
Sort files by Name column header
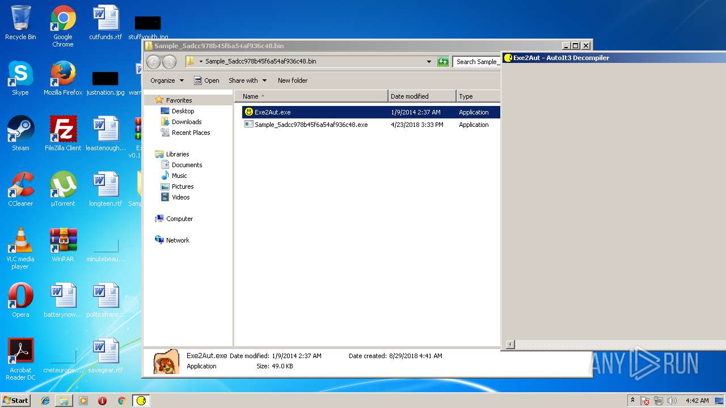tap(311, 96)
